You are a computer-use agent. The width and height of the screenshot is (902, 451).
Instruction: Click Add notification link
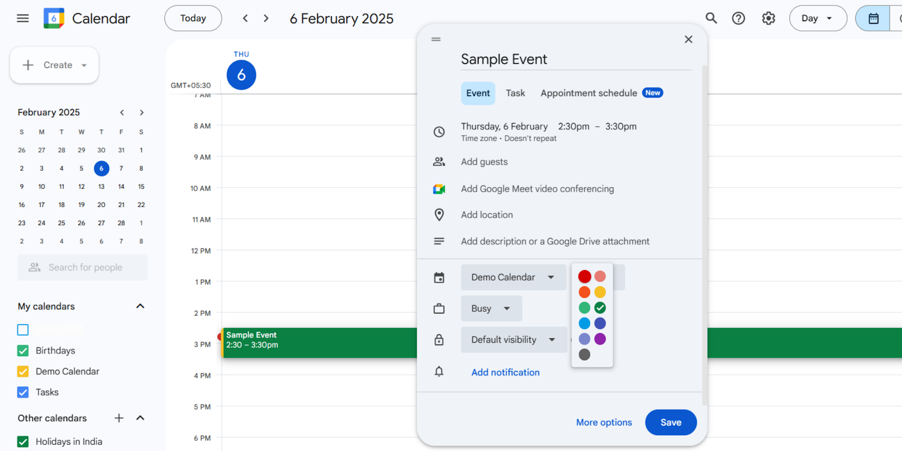tap(506, 372)
